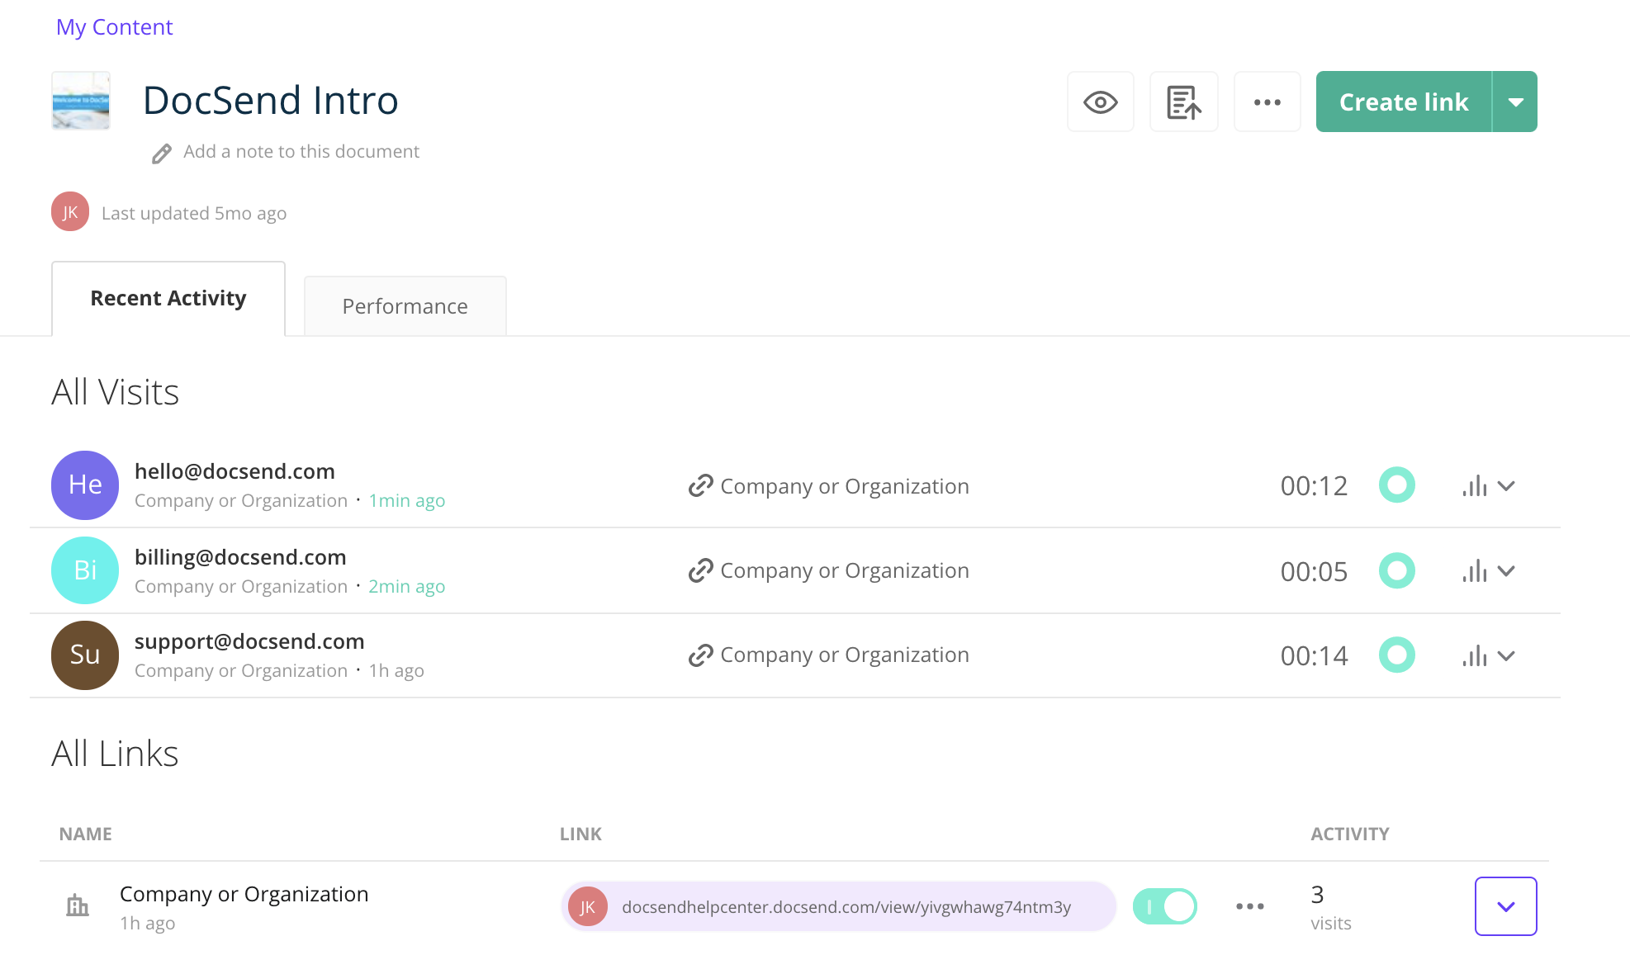This screenshot has height=974, width=1630.
Task: Expand hello@docsend.com visit details chevron
Action: (x=1506, y=486)
